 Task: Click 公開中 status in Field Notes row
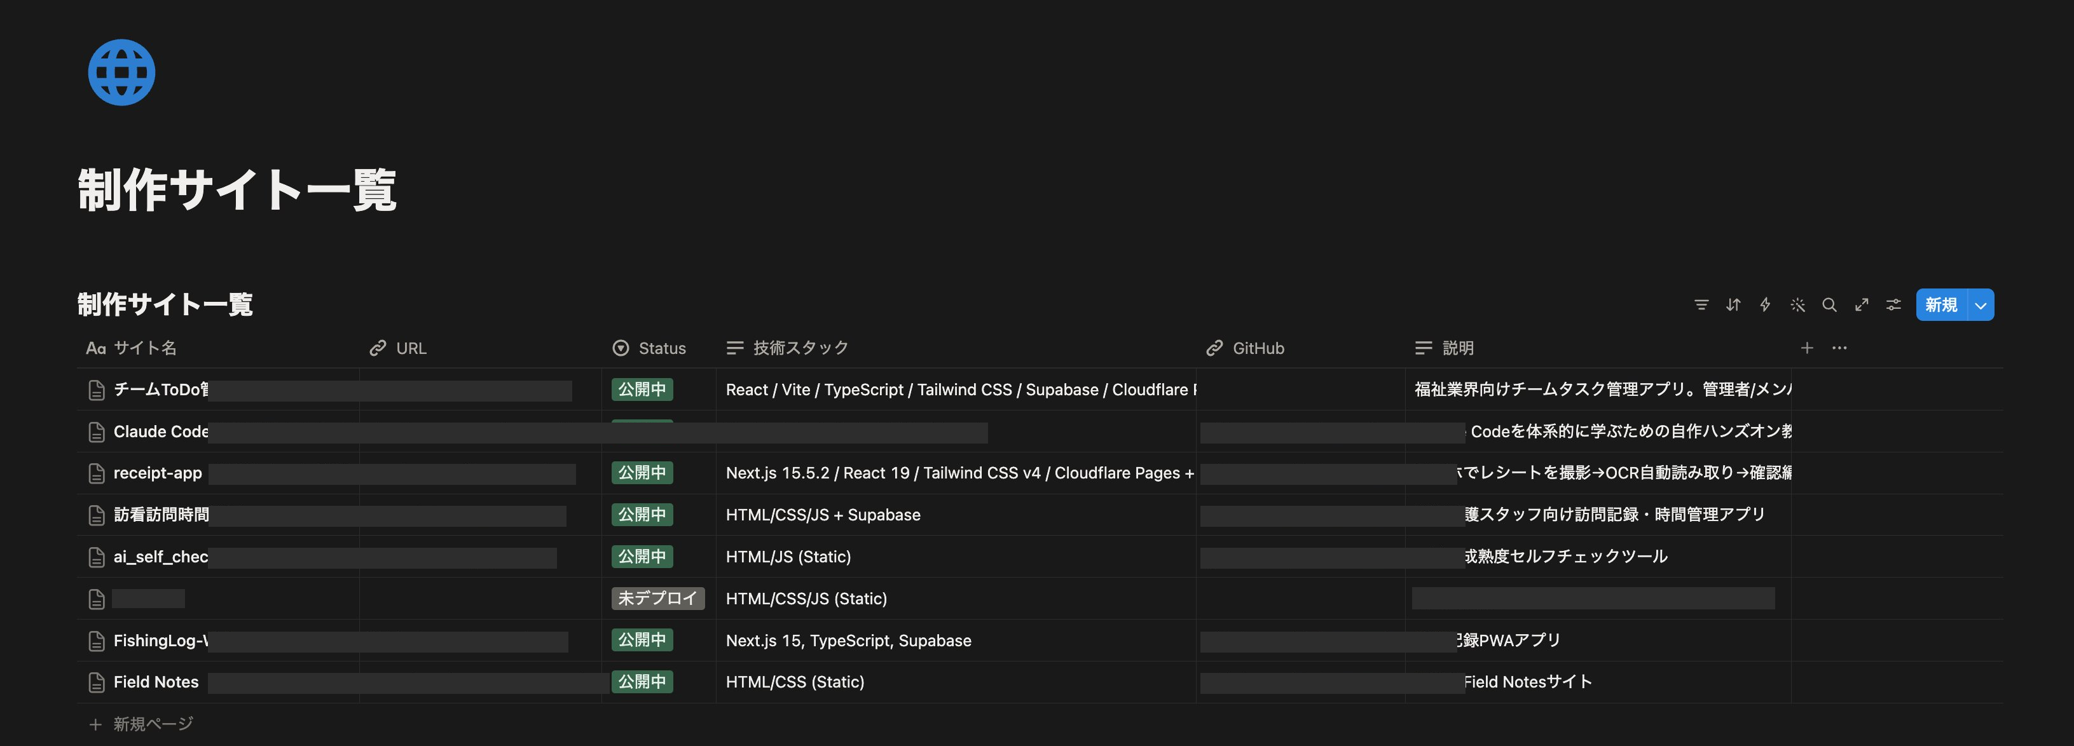pos(642,682)
